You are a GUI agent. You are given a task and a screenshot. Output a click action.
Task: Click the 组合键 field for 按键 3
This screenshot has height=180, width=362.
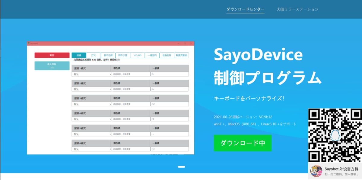tap(131, 104)
